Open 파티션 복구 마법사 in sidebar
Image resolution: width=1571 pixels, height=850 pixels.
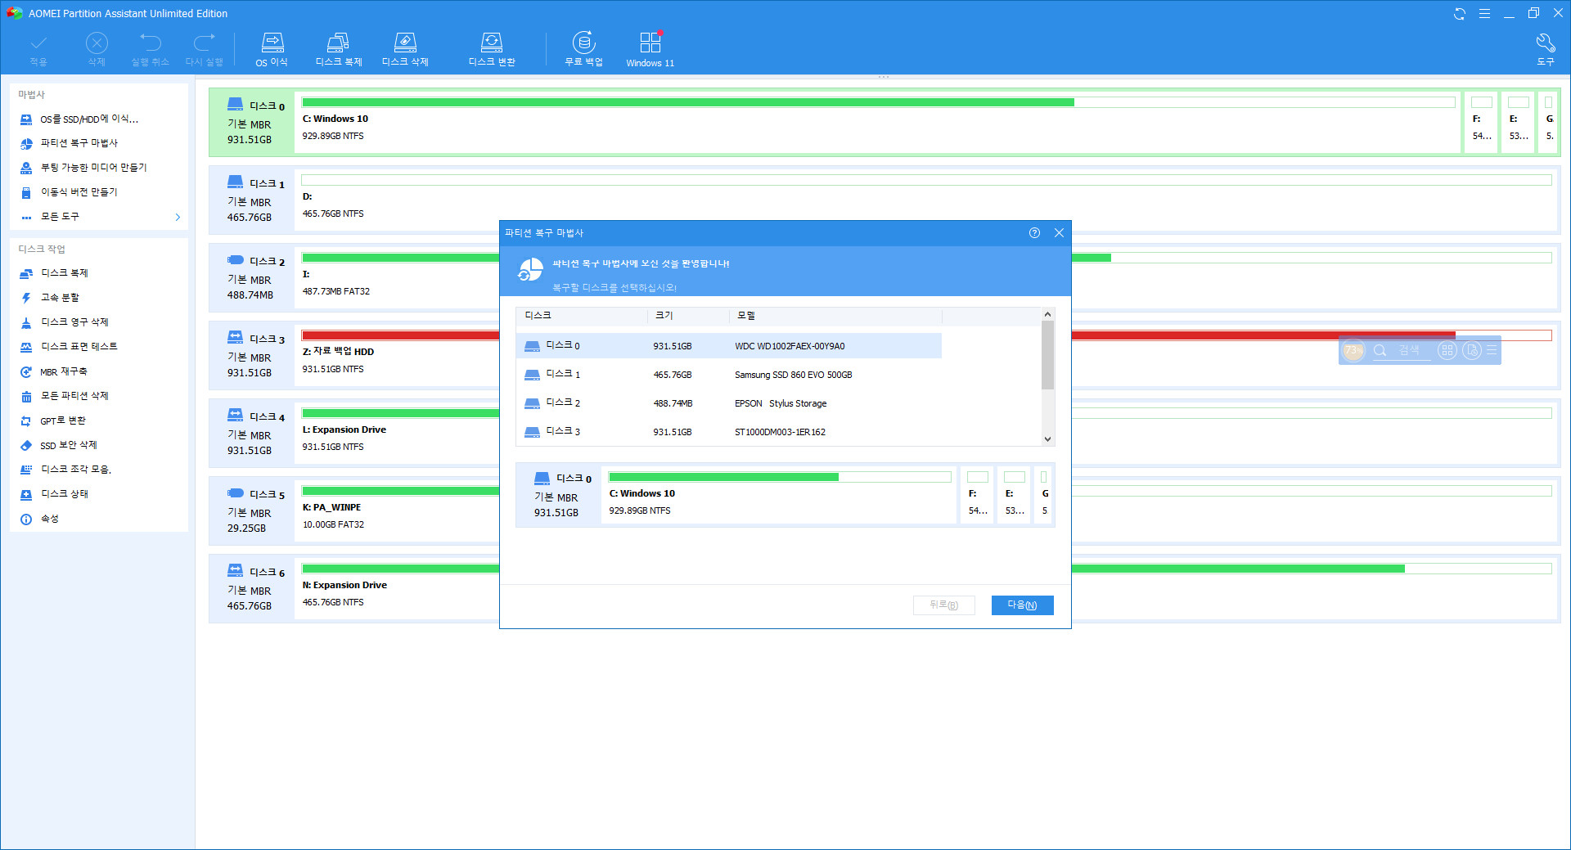click(x=79, y=143)
